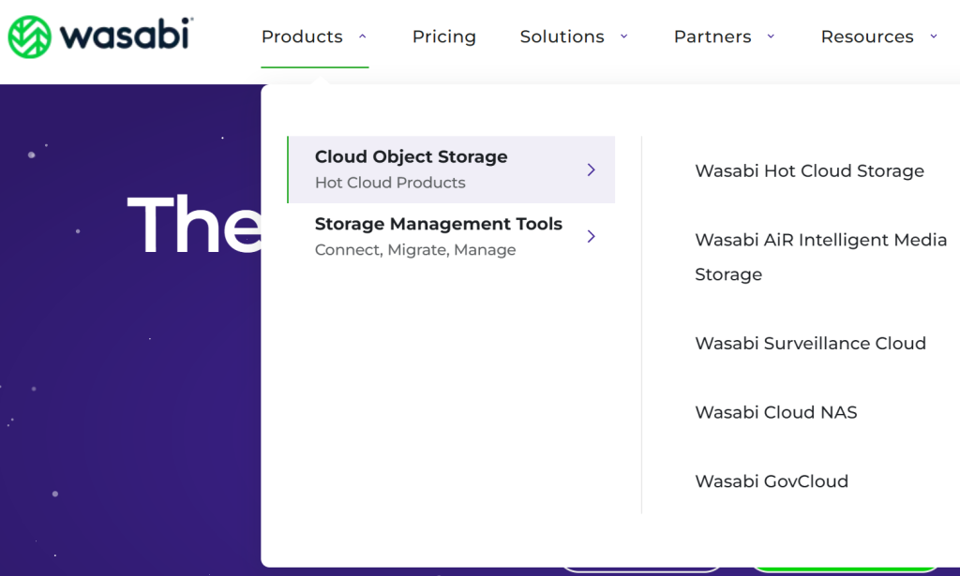
Task: Open Wasabi Cloud NAS link
Action: [x=775, y=412]
